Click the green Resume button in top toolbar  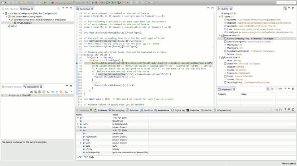(45, 3)
